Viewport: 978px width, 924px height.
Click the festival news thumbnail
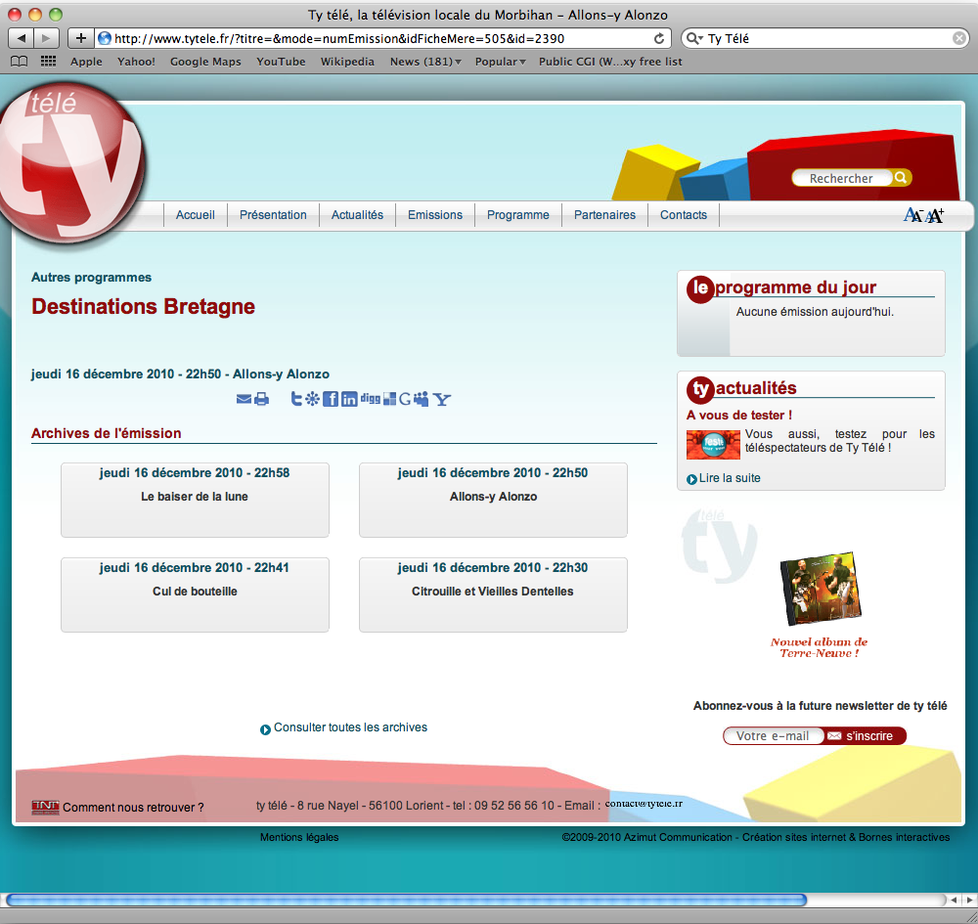(713, 445)
